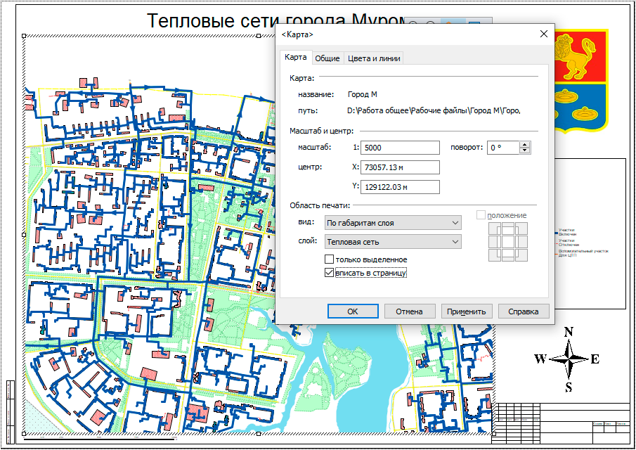
Task: Switch to the "Общие" tab
Action: click(x=327, y=58)
